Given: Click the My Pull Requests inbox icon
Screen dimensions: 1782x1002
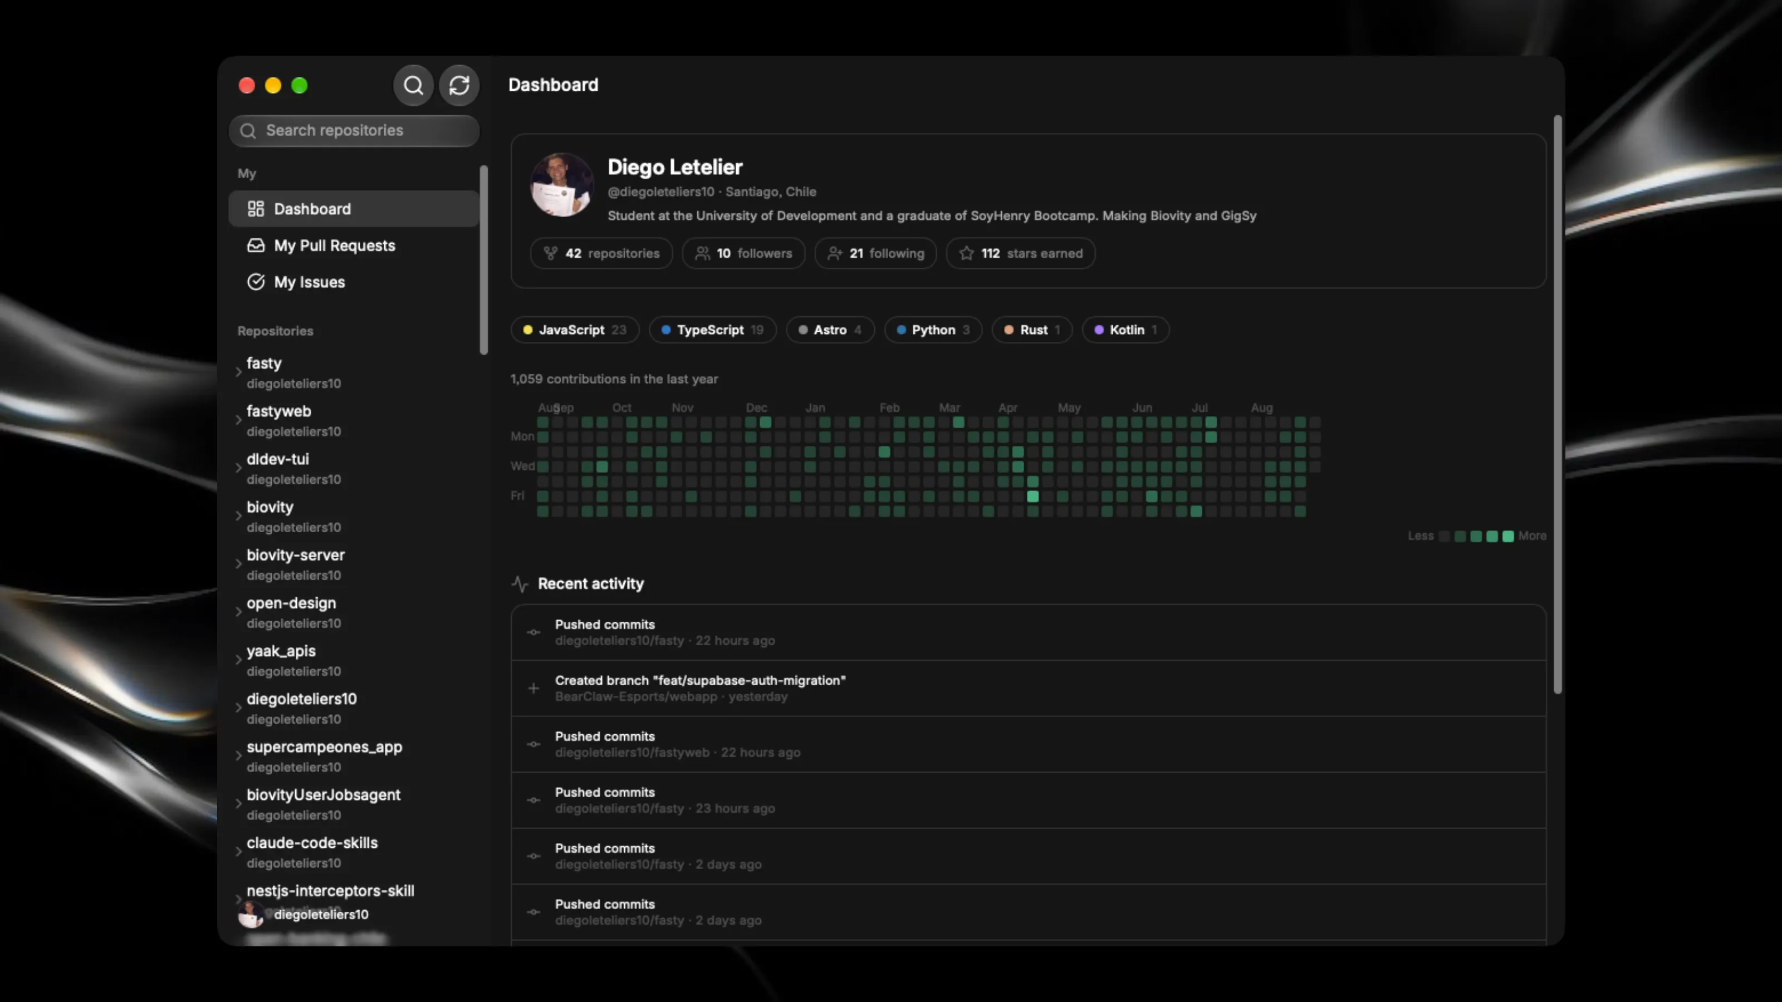Looking at the screenshot, I should [x=256, y=245].
